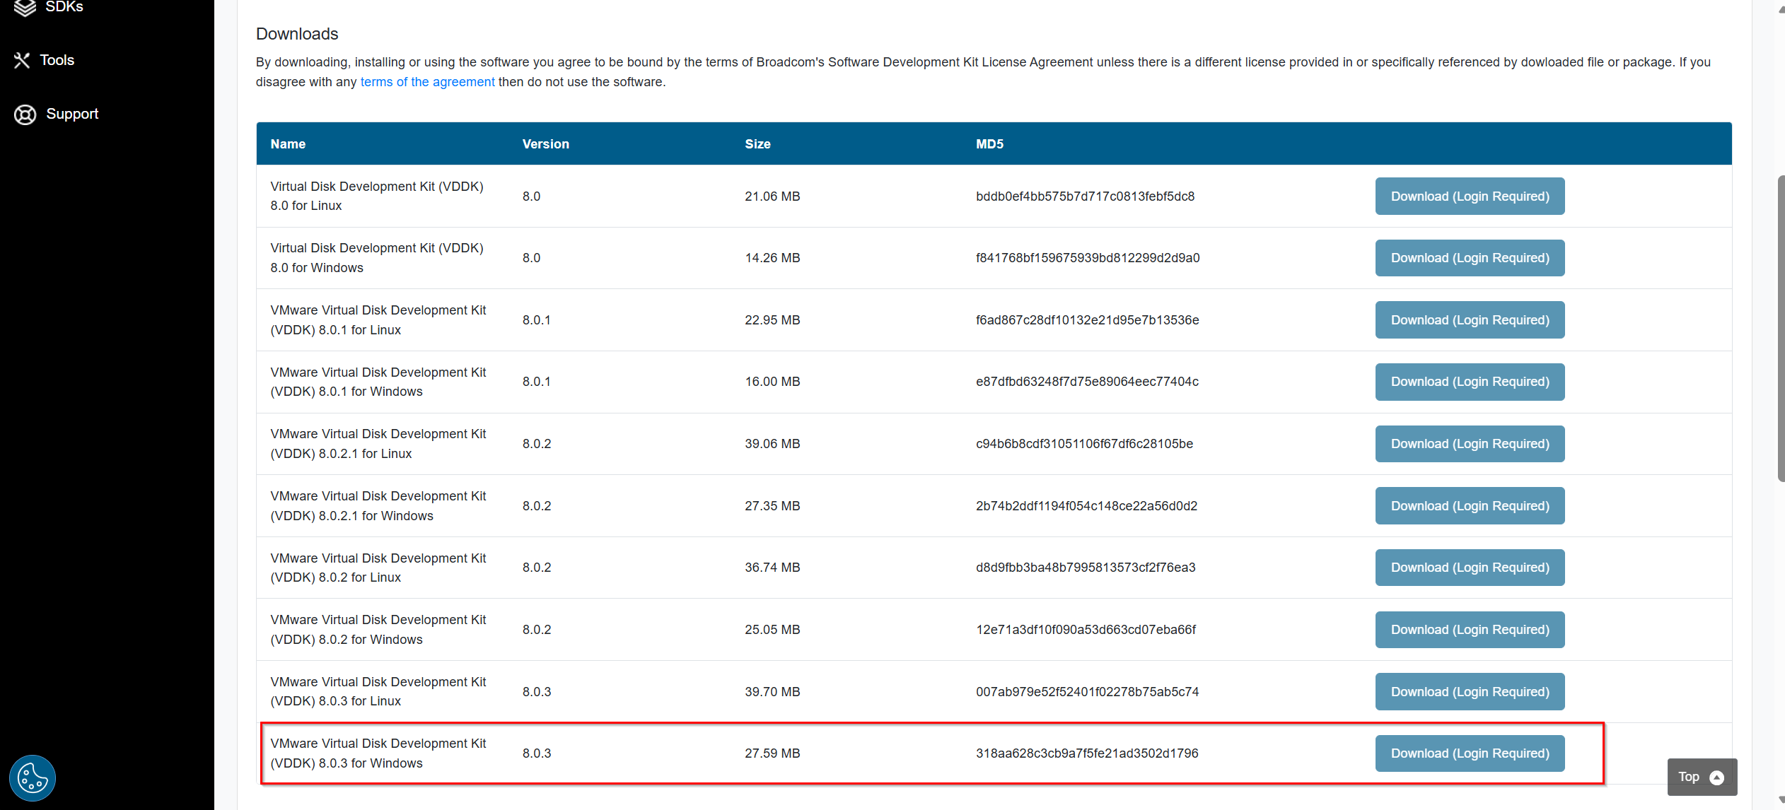Click the 16.00 MB size cell

point(772,382)
